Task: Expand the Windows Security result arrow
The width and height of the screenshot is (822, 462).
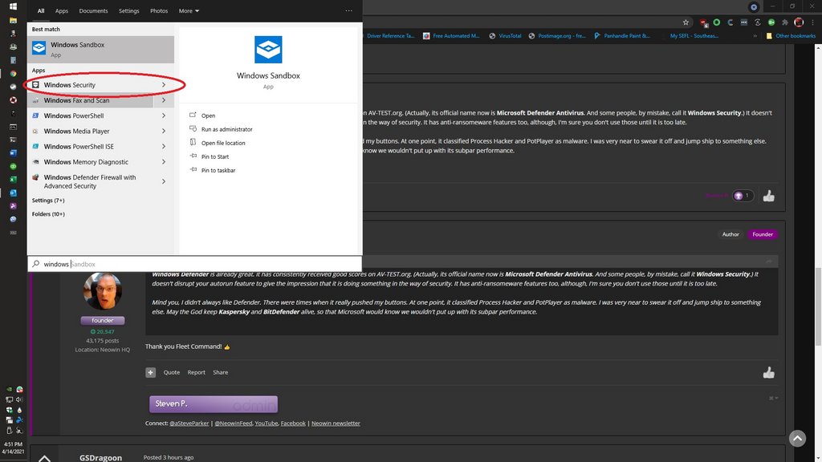Action: pos(164,85)
